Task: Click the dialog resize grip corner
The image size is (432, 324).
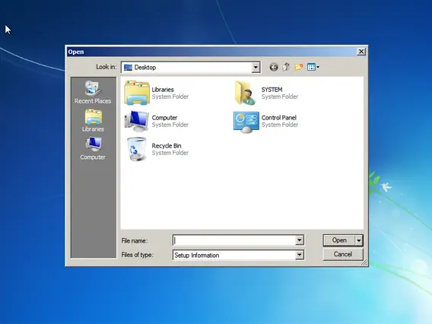Action: click(364, 263)
